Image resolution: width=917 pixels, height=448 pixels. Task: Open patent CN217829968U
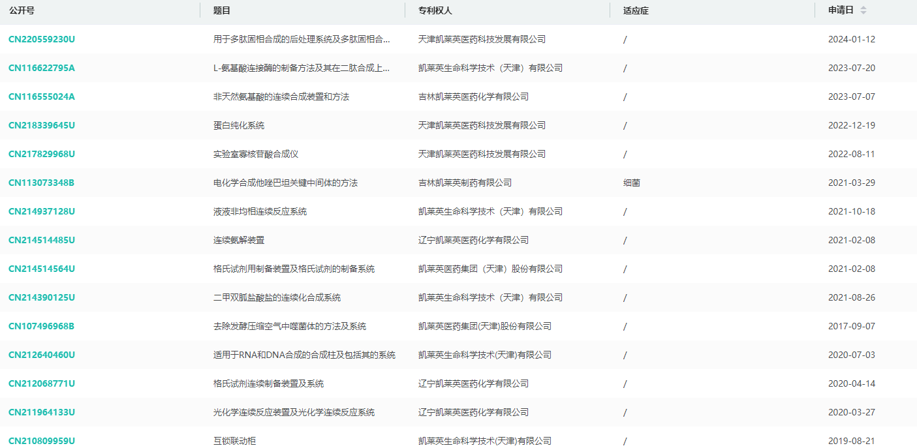(x=42, y=154)
